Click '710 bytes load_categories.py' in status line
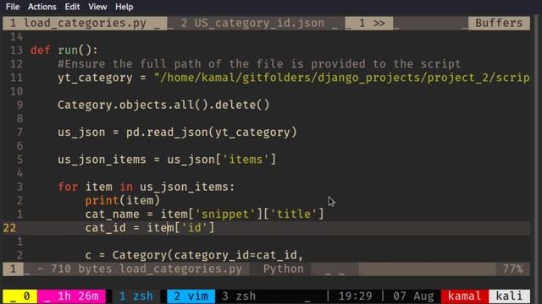This screenshot has height=304, width=542. coord(147,269)
